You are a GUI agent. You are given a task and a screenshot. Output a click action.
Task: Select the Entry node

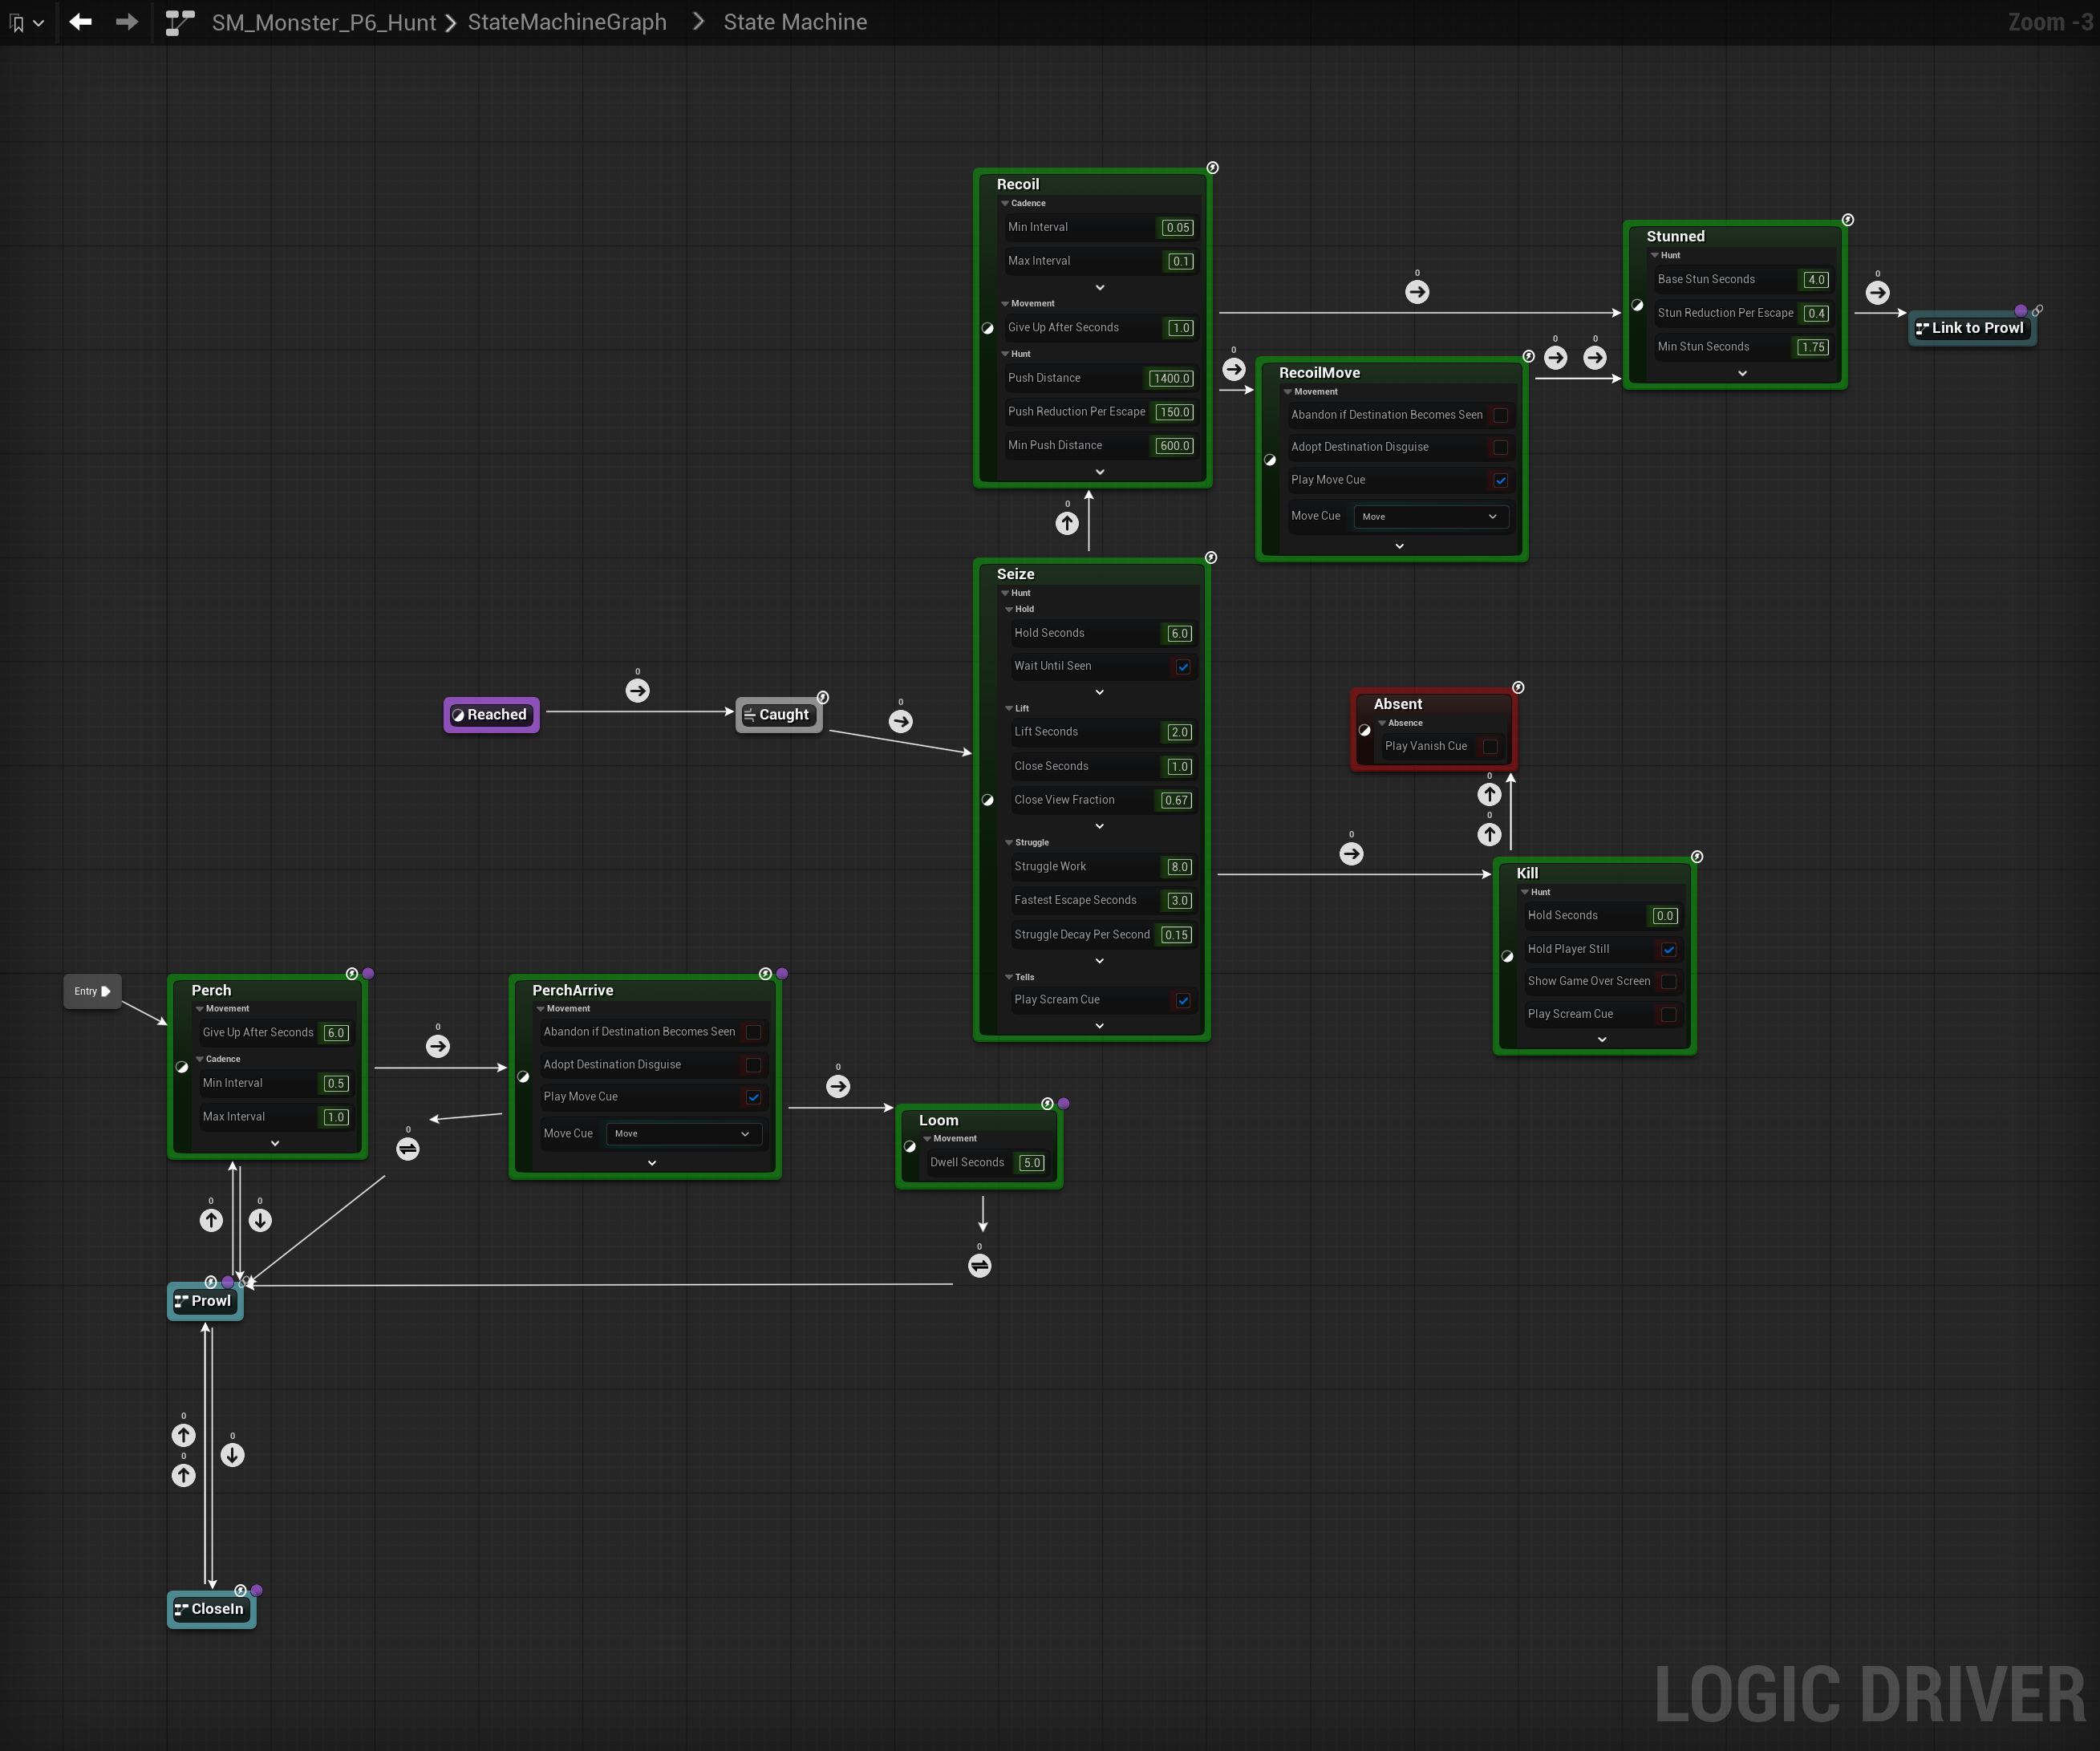click(92, 991)
